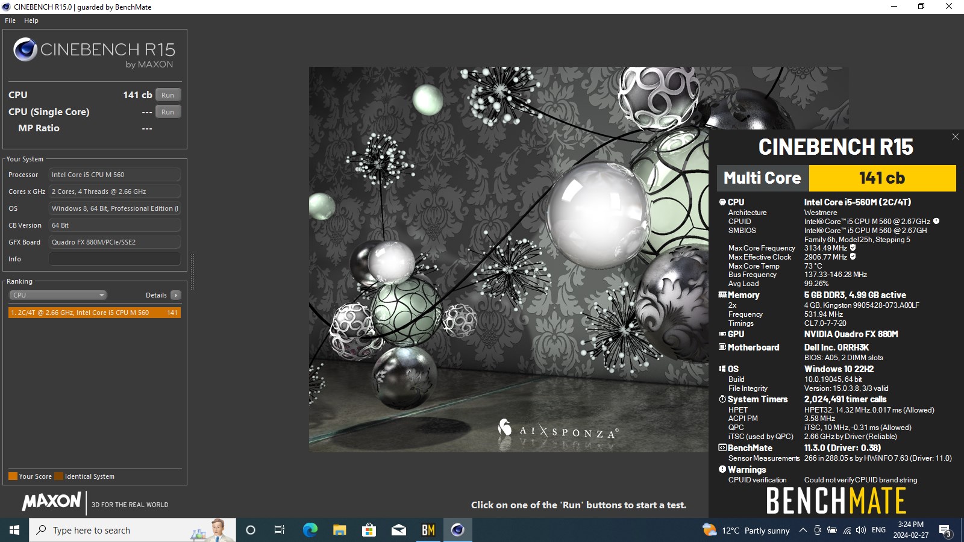This screenshot has width=964, height=542.
Task: Open the Ranking CPU dropdown
Action: click(x=58, y=295)
